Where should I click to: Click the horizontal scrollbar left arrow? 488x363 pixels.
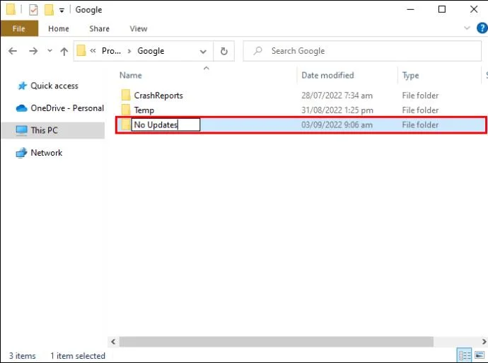[113, 342]
